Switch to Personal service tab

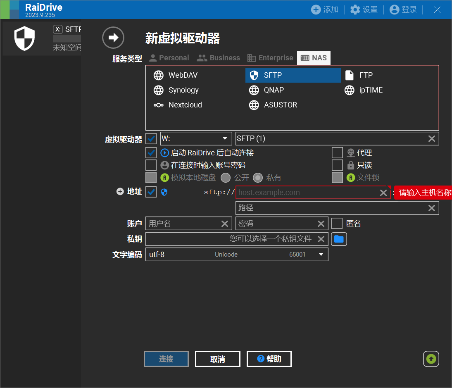pos(169,58)
